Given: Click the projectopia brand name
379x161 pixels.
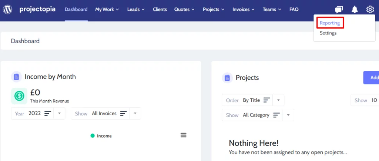Looking at the screenshot, I should [37, 9].
